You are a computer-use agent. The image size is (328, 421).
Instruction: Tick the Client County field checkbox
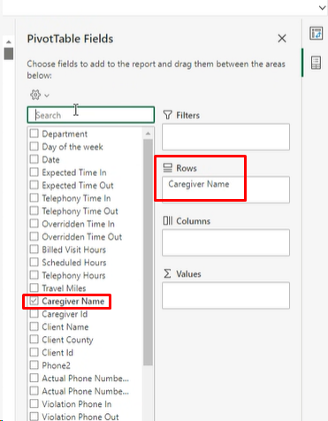tap(34, 340)
